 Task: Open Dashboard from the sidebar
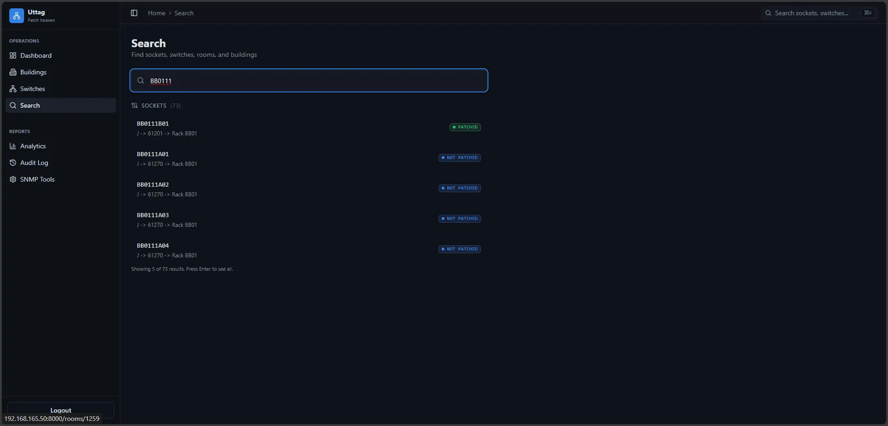coord(61,55)
